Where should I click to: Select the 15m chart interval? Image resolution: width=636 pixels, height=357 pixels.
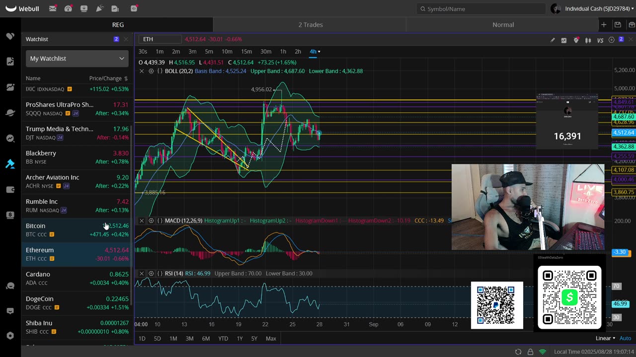point(246,52)
